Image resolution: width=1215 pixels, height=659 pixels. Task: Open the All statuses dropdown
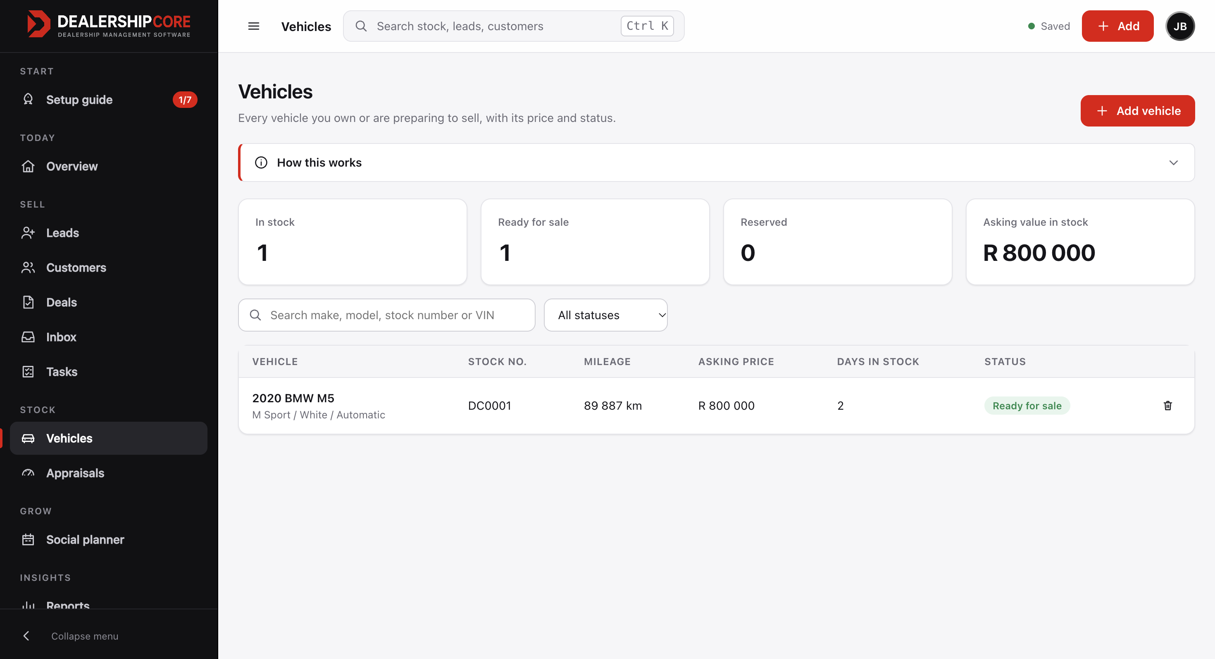tap(605, 315)
